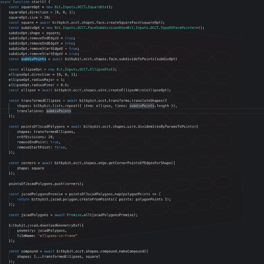Click the line 'translations: subdivPoints'
This screenshot has width=264, height=264.
(44, 111)
